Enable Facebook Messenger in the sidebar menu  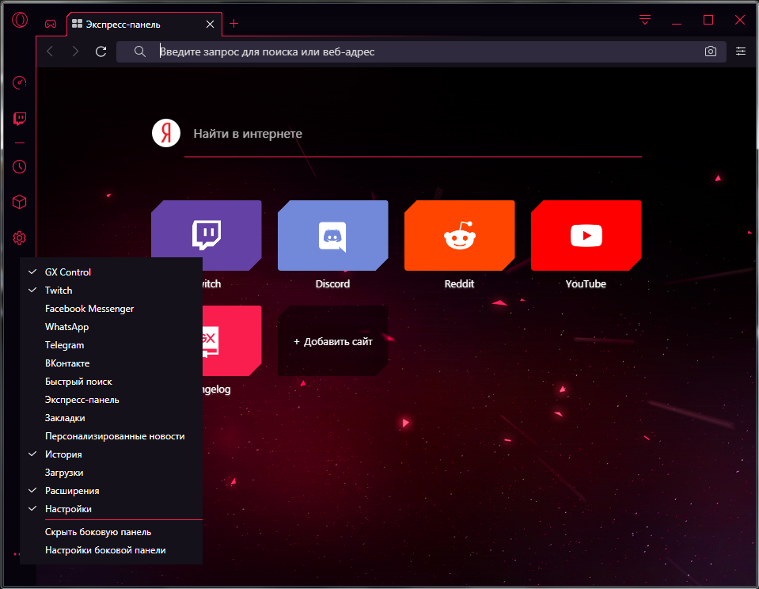point(111,309)
